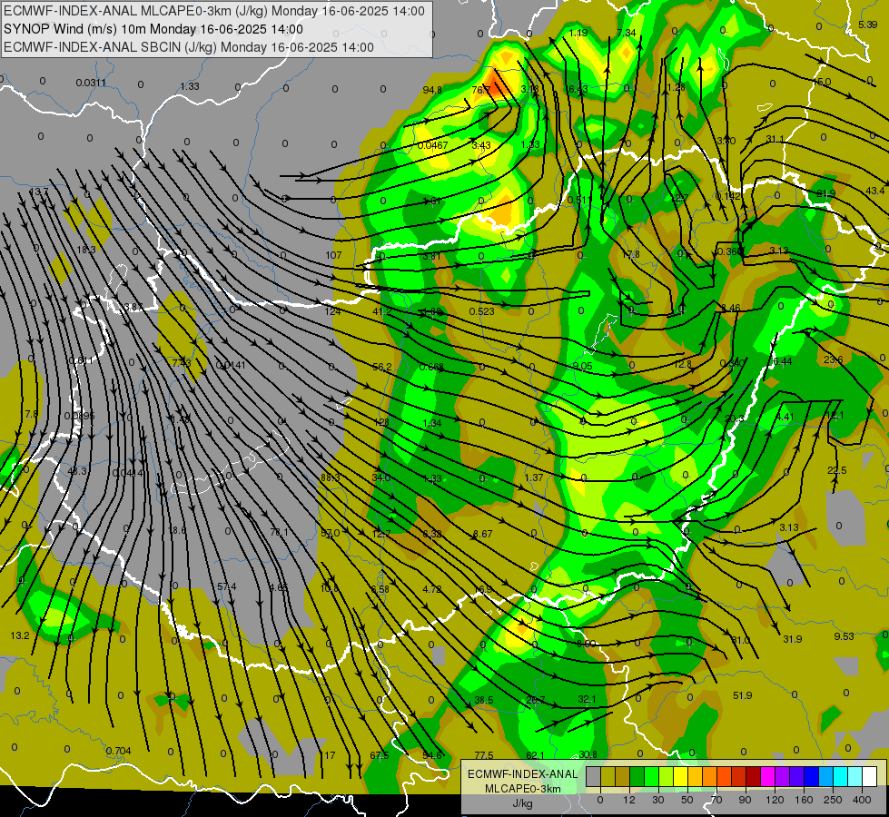Click the map value '51.9'
The height and width of the screenshot is (817, 889).
[x=742, y=695]
